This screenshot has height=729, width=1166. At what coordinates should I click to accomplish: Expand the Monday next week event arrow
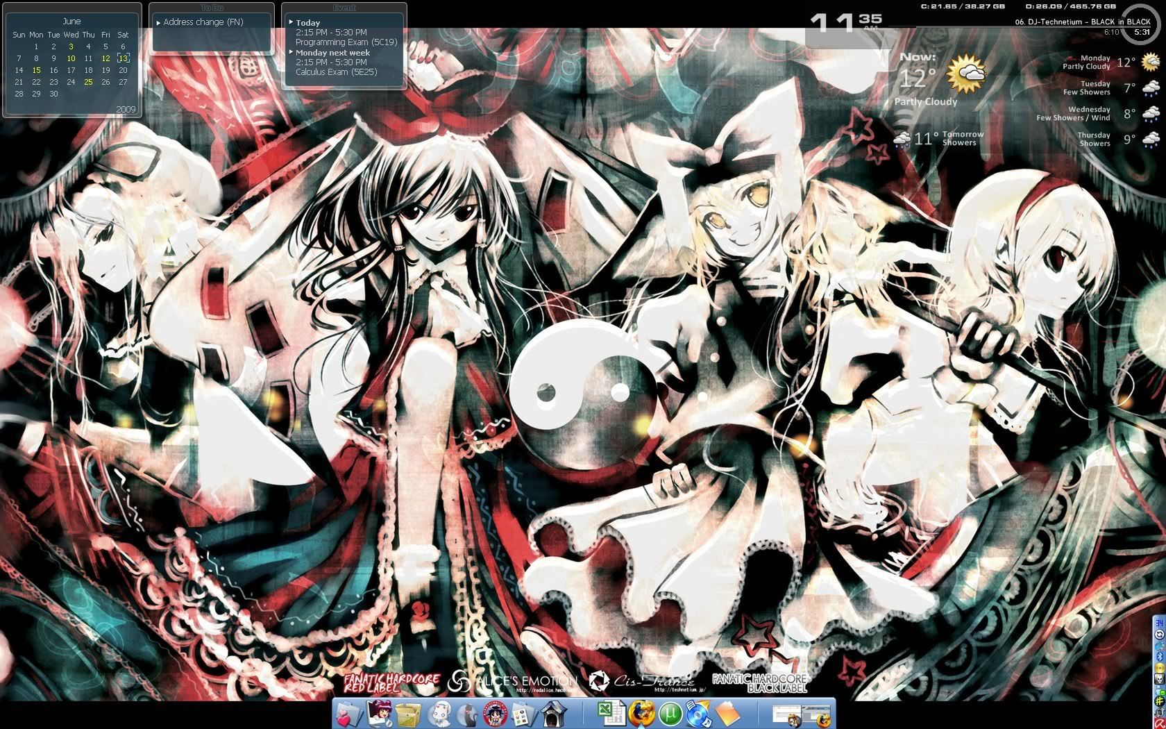pyautogui.click(x=291, y=52)
